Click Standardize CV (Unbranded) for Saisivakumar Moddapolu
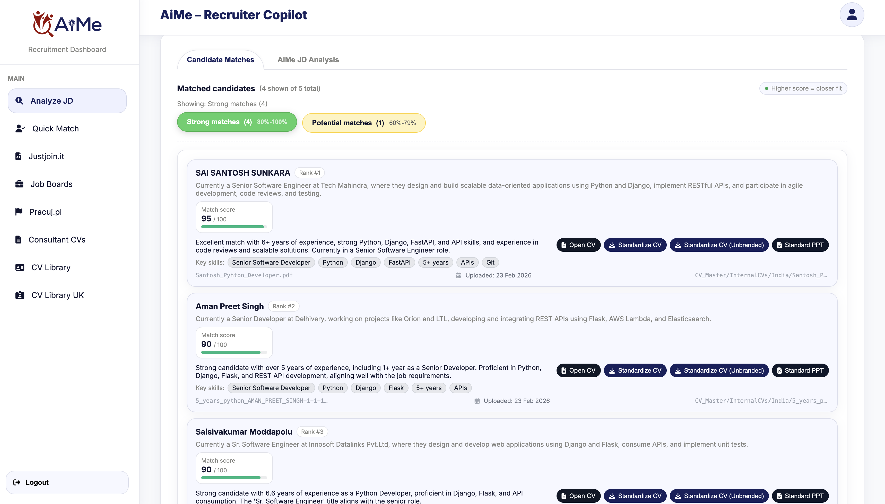 click(719, 496)
